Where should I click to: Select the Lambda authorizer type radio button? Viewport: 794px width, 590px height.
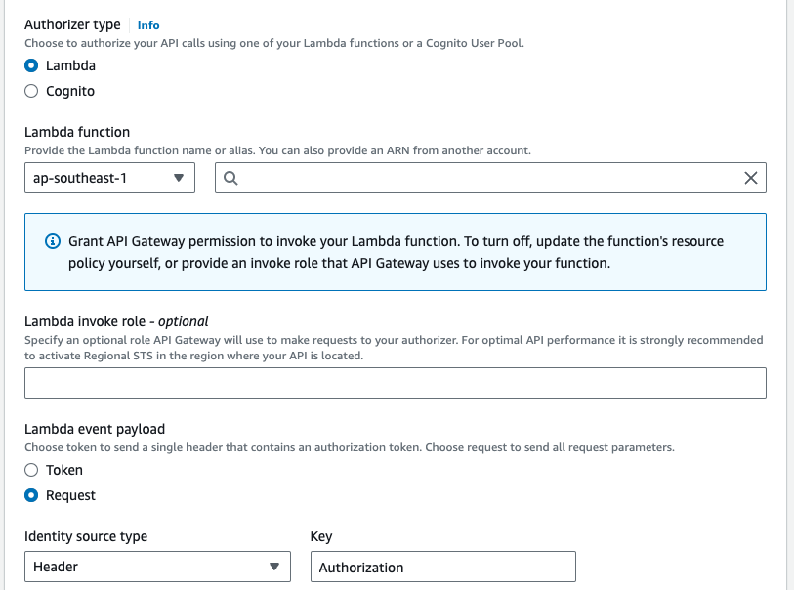pos(31,65)
